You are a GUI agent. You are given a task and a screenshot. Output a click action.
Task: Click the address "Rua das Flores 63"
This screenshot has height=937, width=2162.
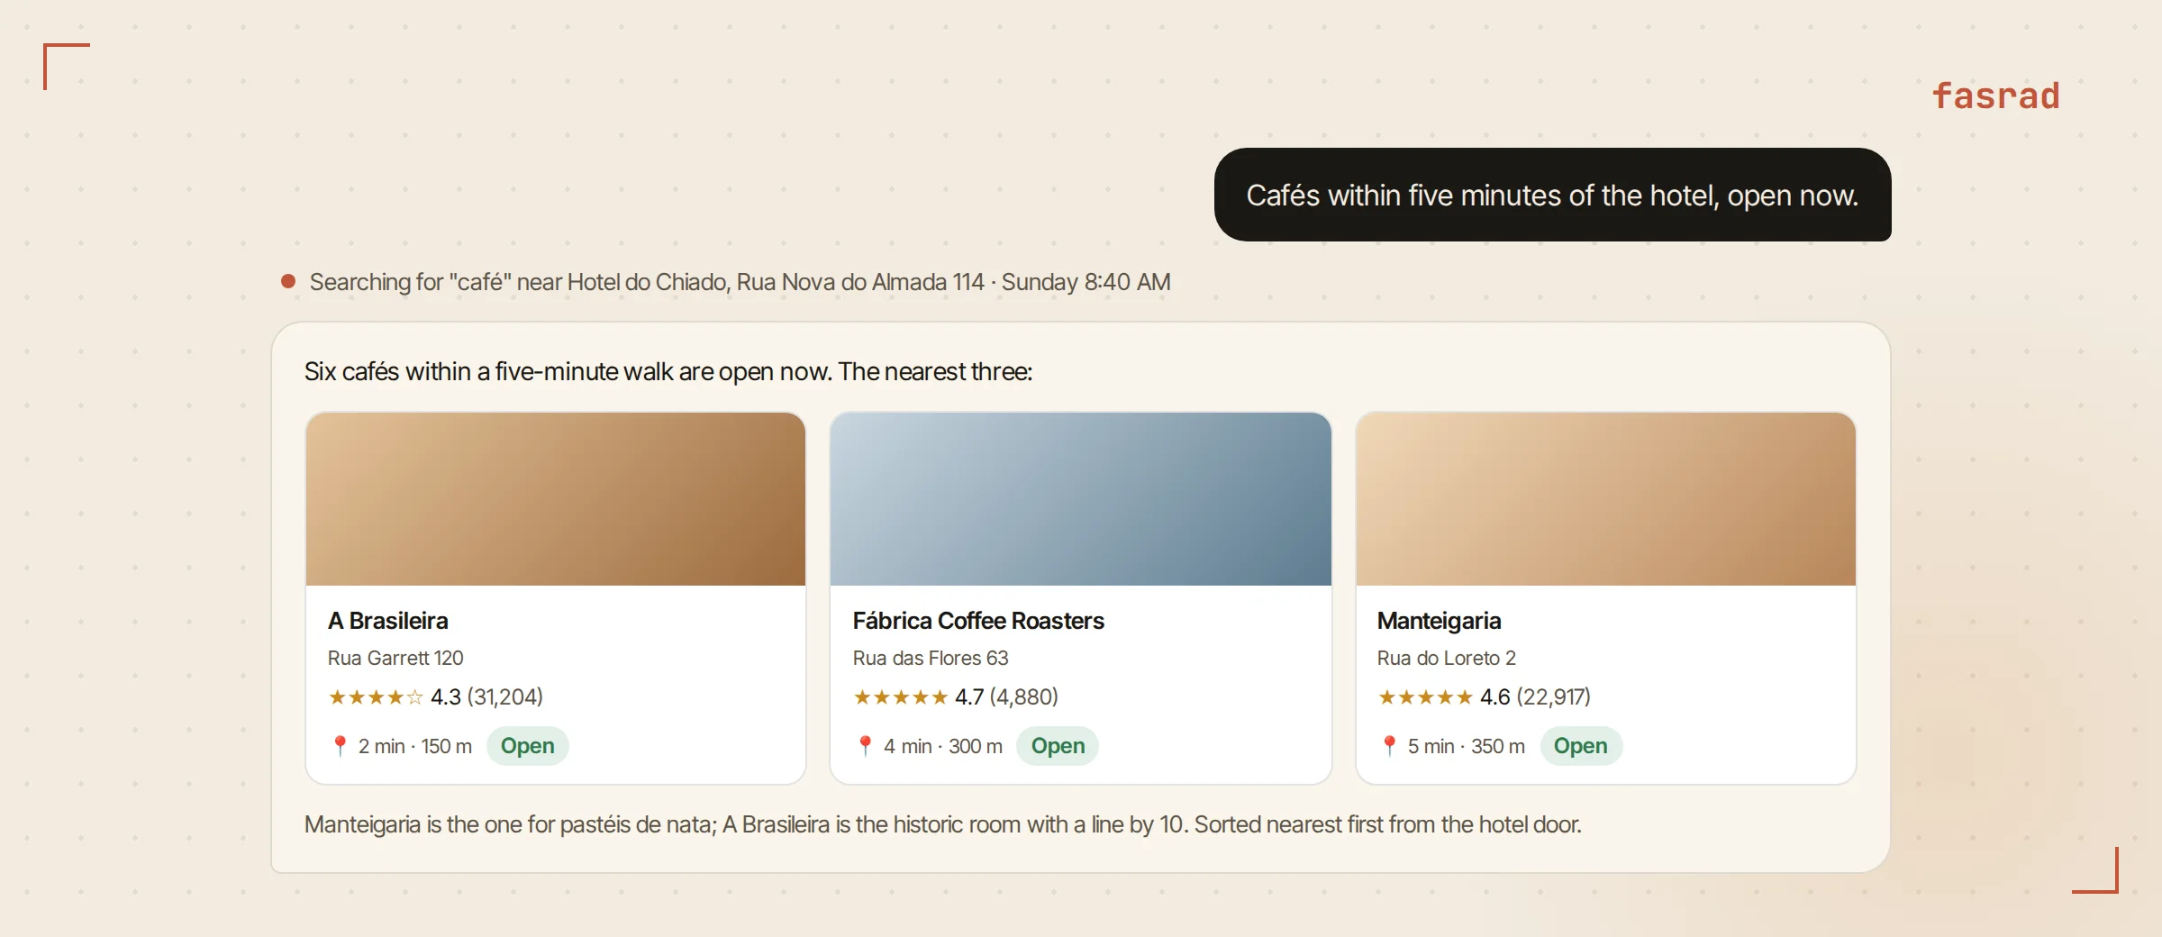point(931,659)
